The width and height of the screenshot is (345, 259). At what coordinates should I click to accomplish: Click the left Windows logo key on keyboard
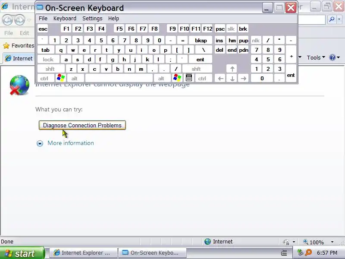point(61,78)
